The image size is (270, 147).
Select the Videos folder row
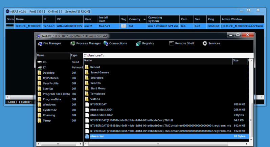pos(166,99)
